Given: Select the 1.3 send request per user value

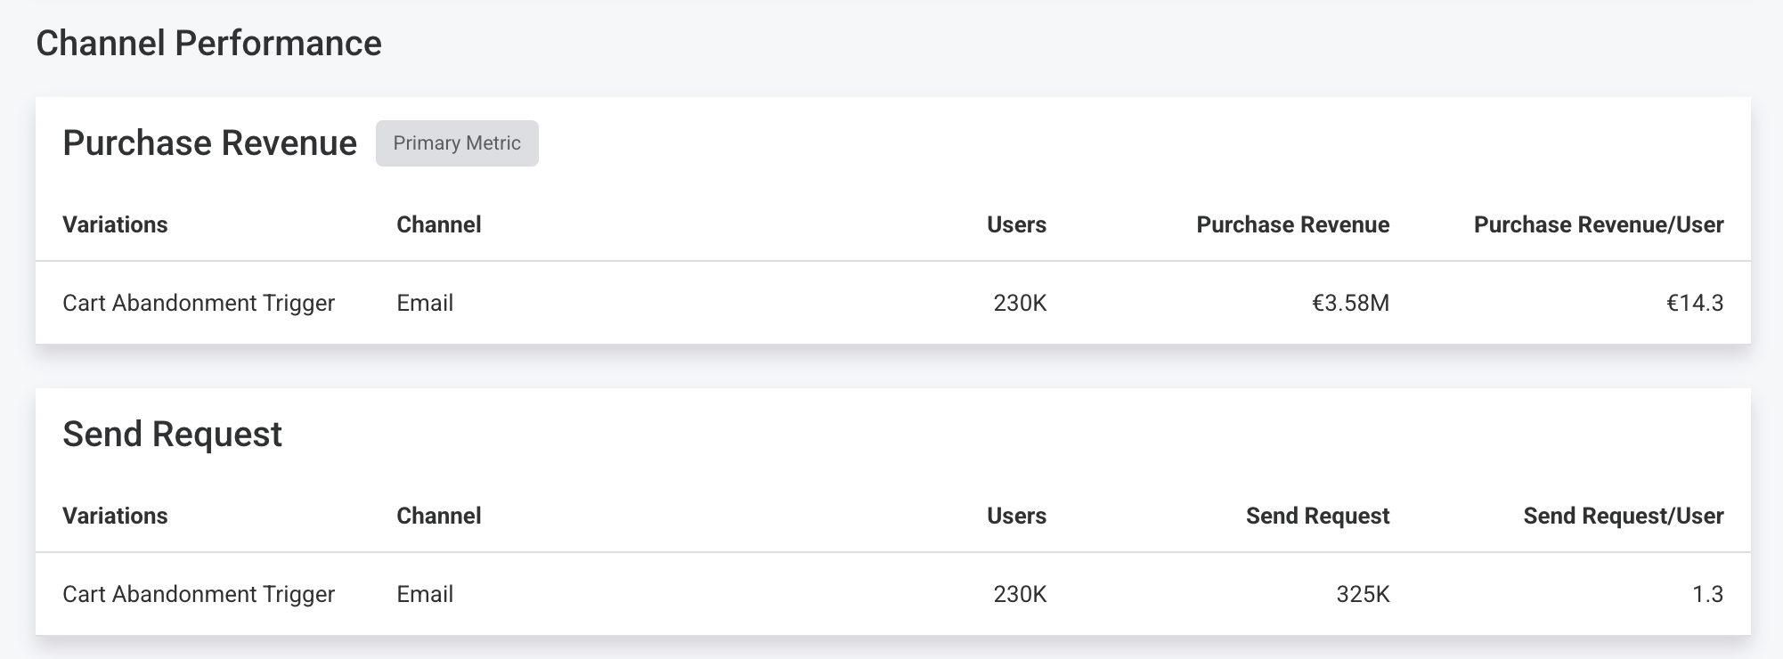Looking at the screenshot, I should click(1707, 594).
